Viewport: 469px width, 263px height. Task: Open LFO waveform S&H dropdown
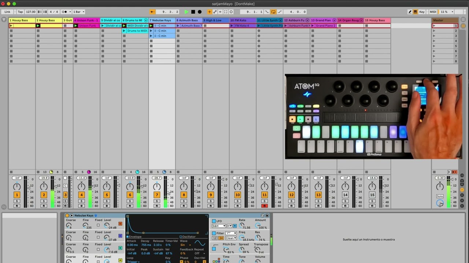click(219, 226)
